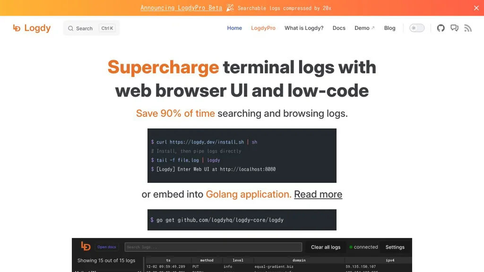Dismiss the LogdyPro announcement banner
Viewport: 484px width, 272px height.
click(x=476, y=8)
